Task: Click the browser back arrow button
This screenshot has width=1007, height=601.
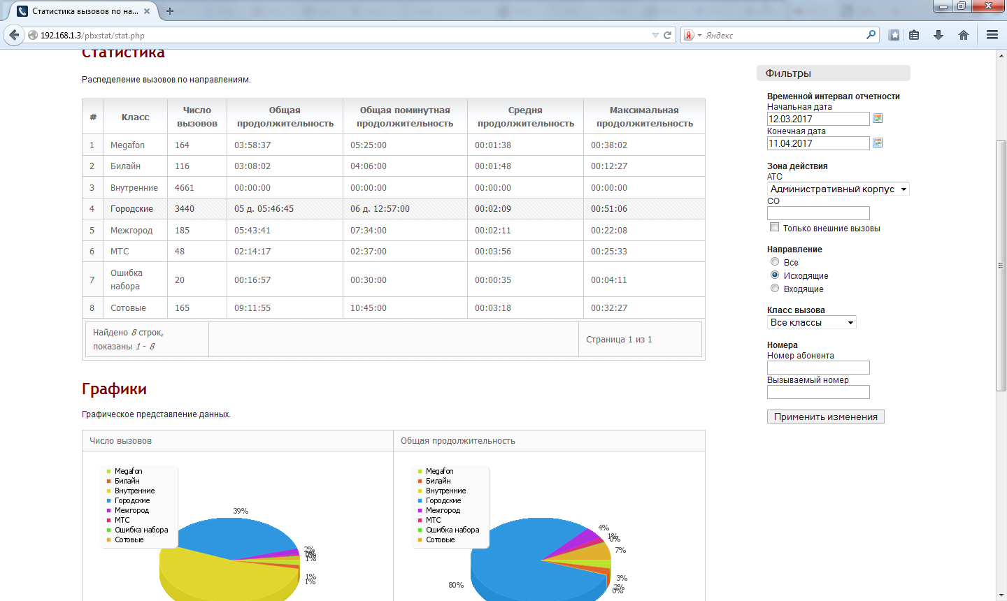Action: click(x=14, y=35)
